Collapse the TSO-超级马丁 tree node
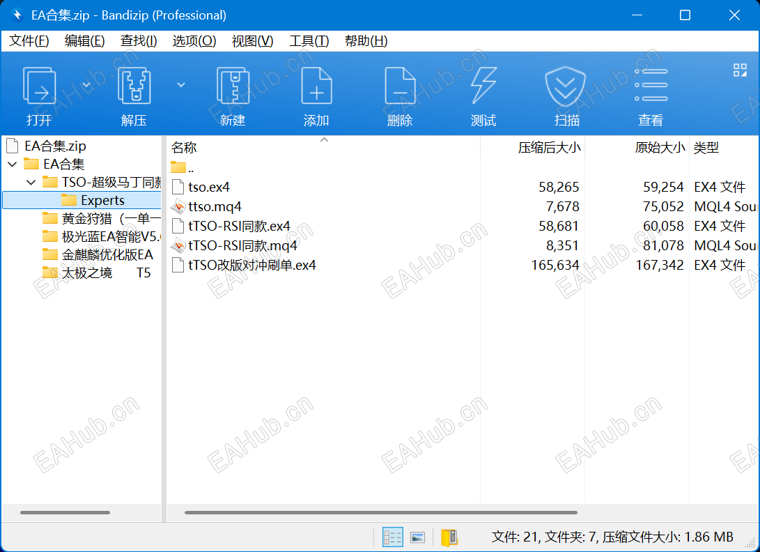The width and height of the screenshot is (760, 552). tap(31, 183)
